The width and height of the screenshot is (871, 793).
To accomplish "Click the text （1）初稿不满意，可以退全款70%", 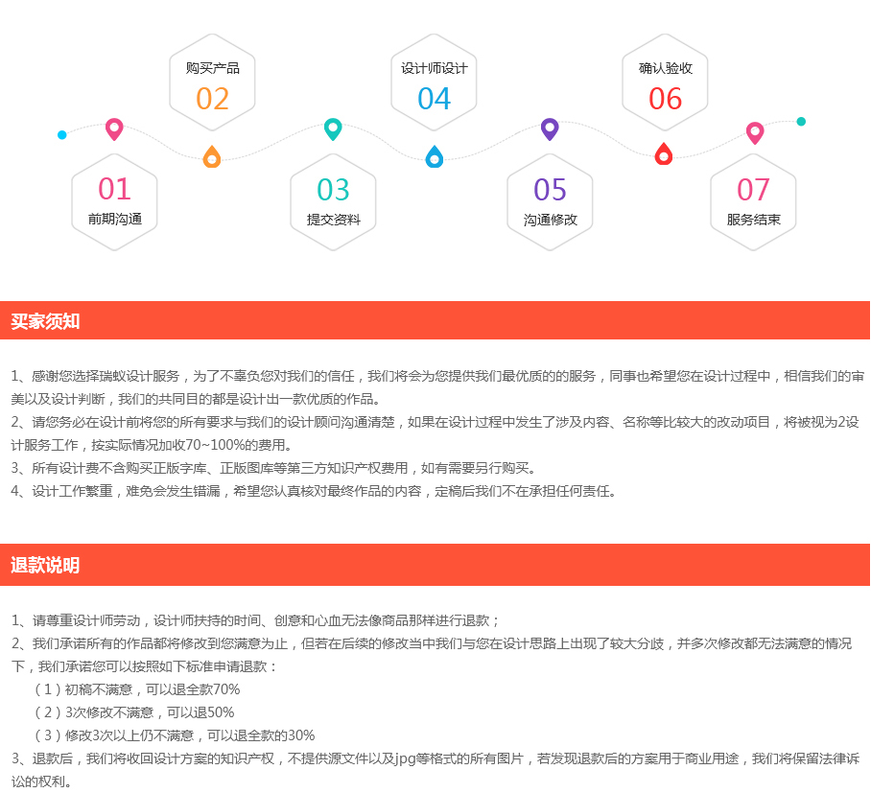I will (136, 689).
